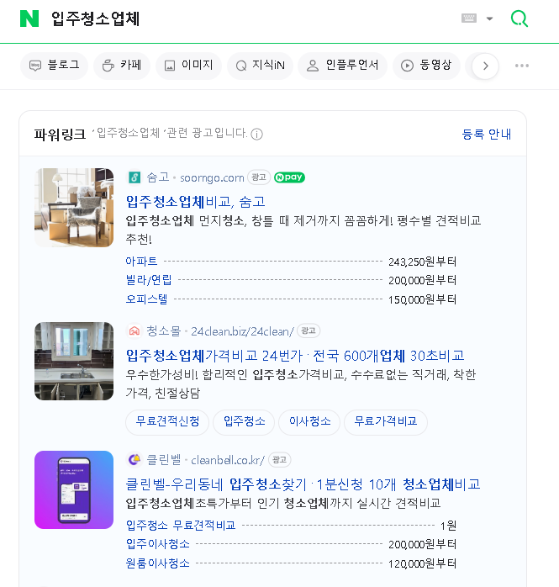Viewport: 559px width, 587px height.
Task: Click the info icon next to 파워링크
Action: (x=256, y=134)
